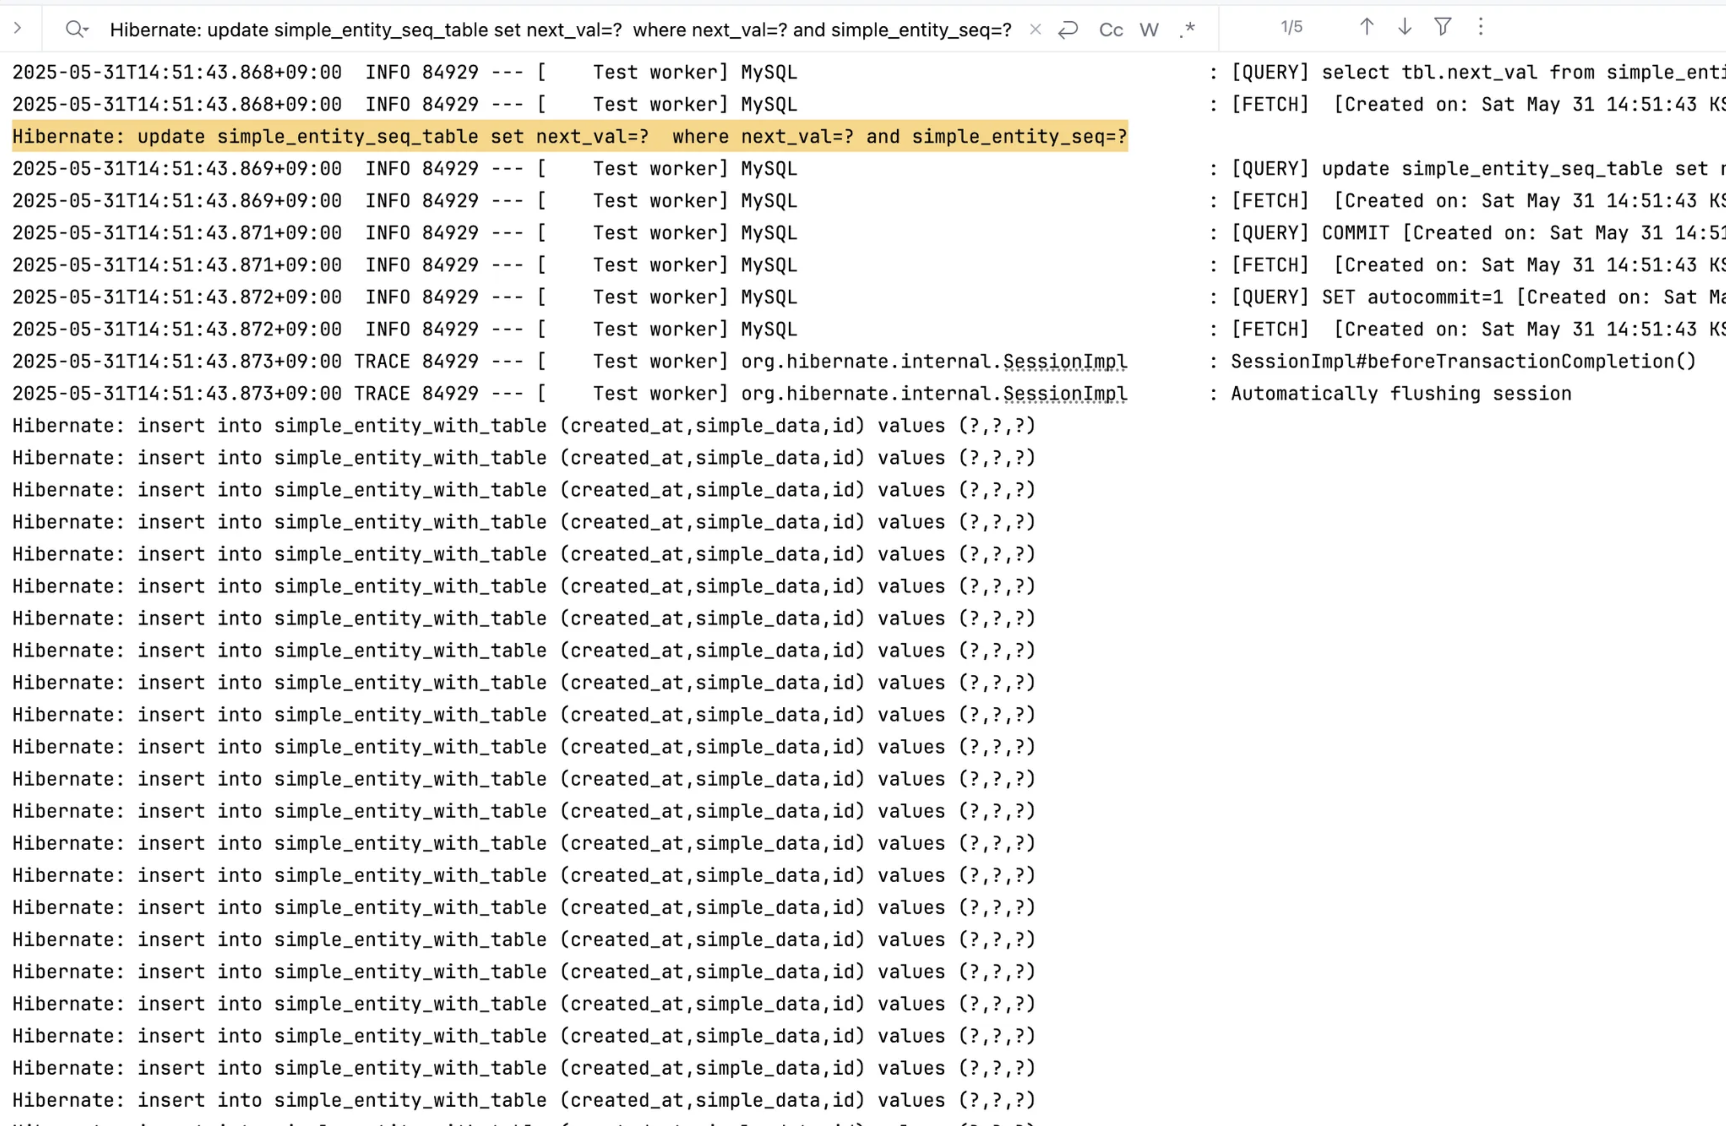The width and height of the screenshot is (1726, 1126).
Task: Toggle whole Words (W) option
Action: [1148, 29]
